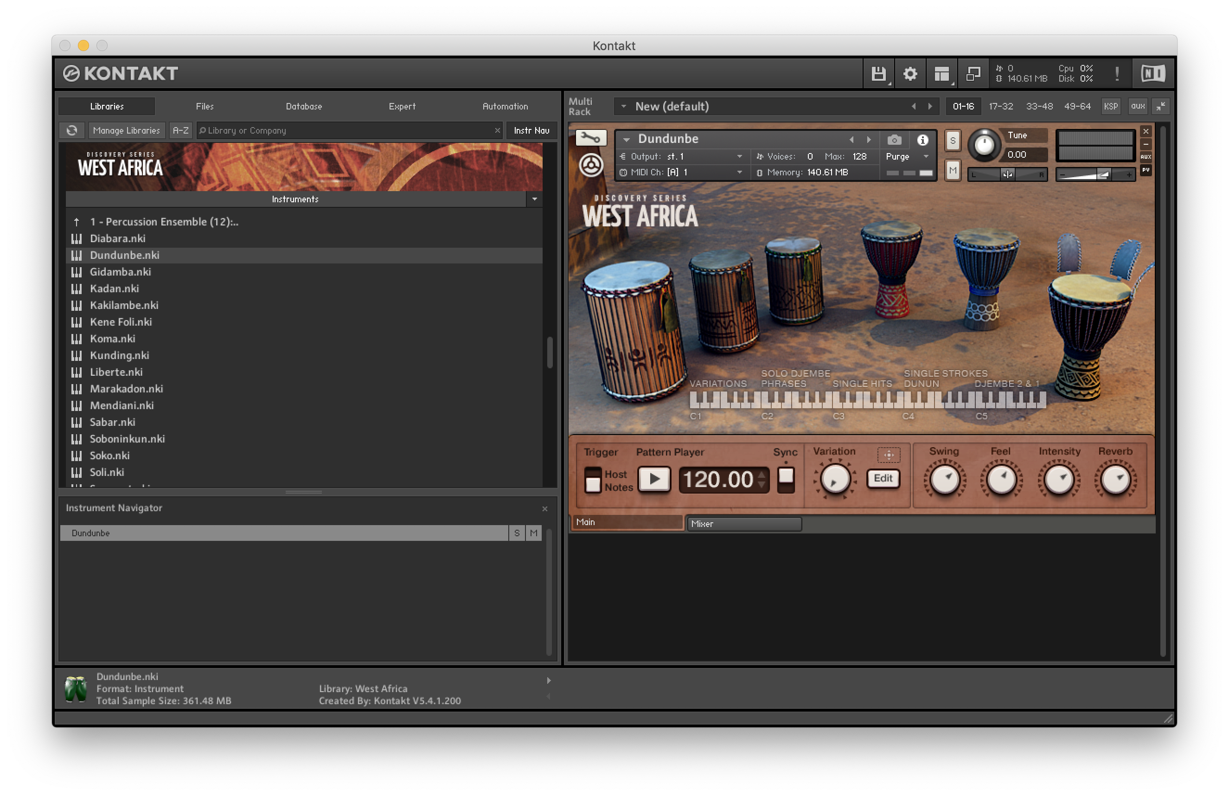Toggle variation random dice icon
The width and height of the screenshot is (1229, 796).
(889, 455)
